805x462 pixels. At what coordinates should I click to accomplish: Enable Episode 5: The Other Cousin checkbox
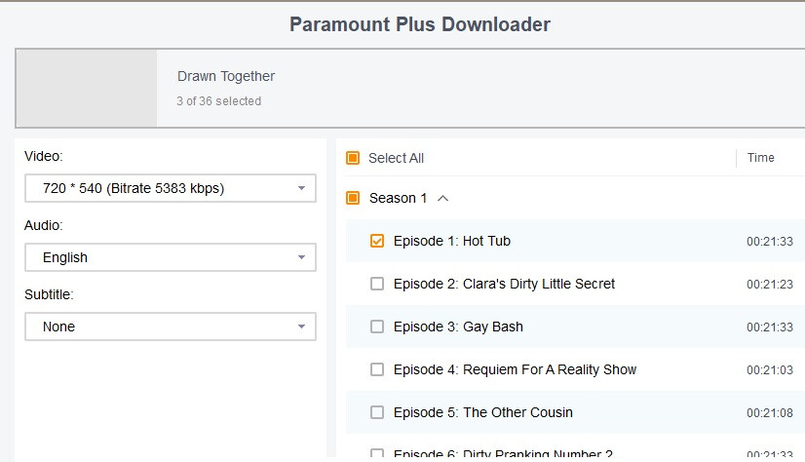pos(377,412)
